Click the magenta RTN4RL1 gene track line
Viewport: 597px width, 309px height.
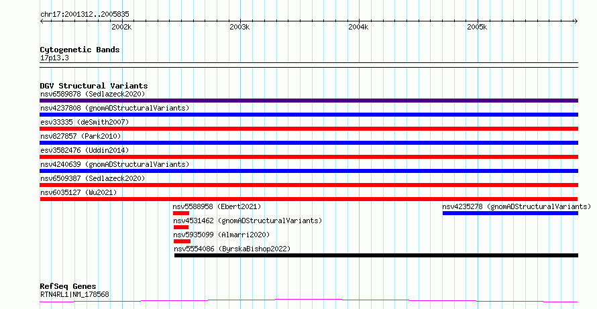tap(309, 301)
